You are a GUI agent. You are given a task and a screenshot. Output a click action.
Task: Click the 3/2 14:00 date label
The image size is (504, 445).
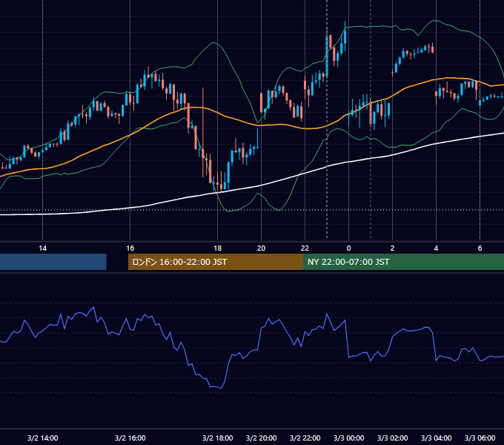pos(43,438)
